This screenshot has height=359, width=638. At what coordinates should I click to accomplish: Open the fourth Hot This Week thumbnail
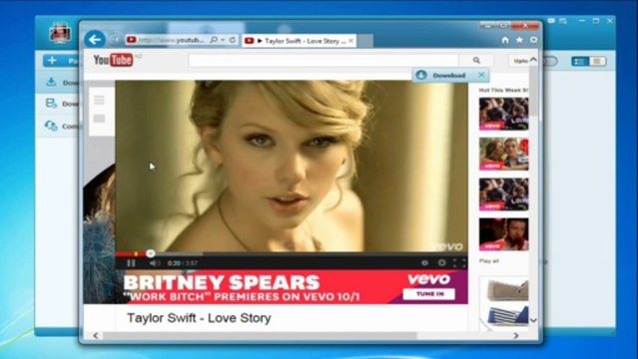pos(504,234)
